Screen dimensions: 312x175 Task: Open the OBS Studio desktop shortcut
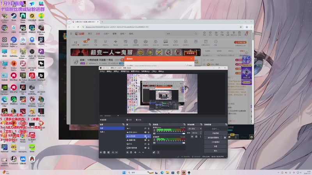(32, 53)
